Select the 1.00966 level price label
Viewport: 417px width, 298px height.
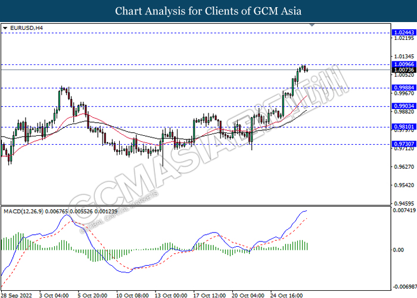point(404,64)
